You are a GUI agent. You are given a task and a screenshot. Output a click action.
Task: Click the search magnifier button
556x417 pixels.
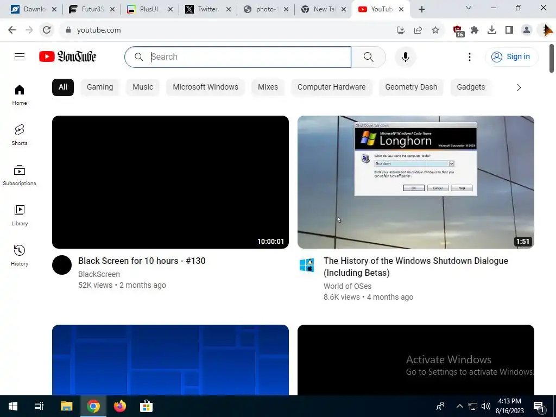tap(369, 56)
